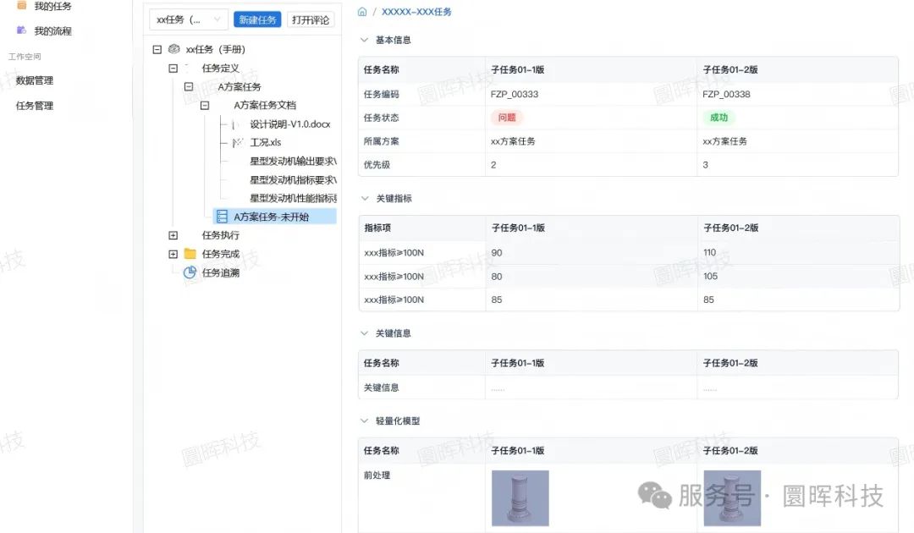Open 任务管理 in the sidebar menu
The width and height of the screenshot is (914, 533).
point(35,106)
